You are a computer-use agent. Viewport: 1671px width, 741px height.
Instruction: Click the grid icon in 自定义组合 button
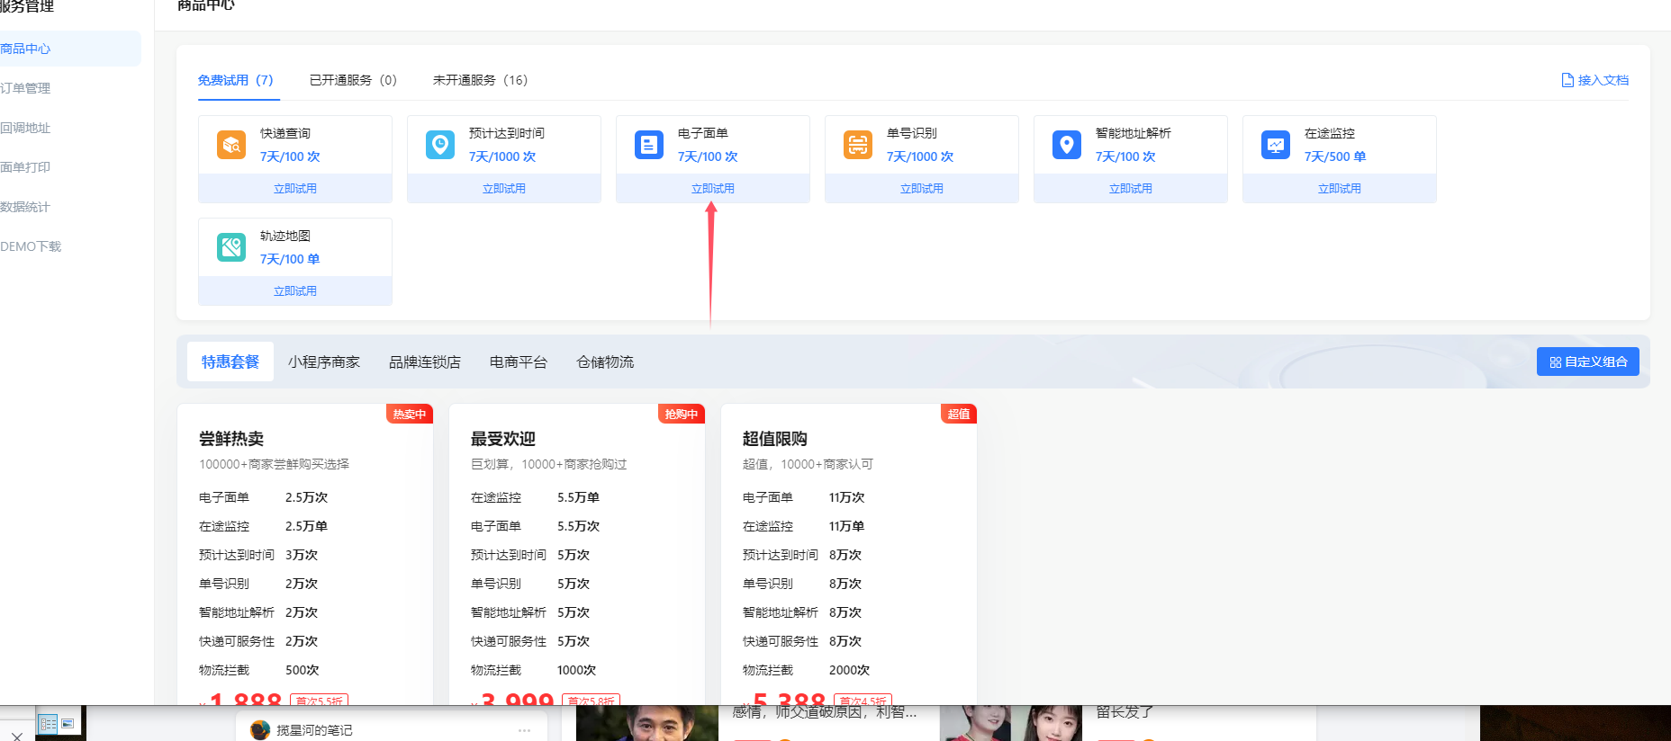tap(1555, 362)
